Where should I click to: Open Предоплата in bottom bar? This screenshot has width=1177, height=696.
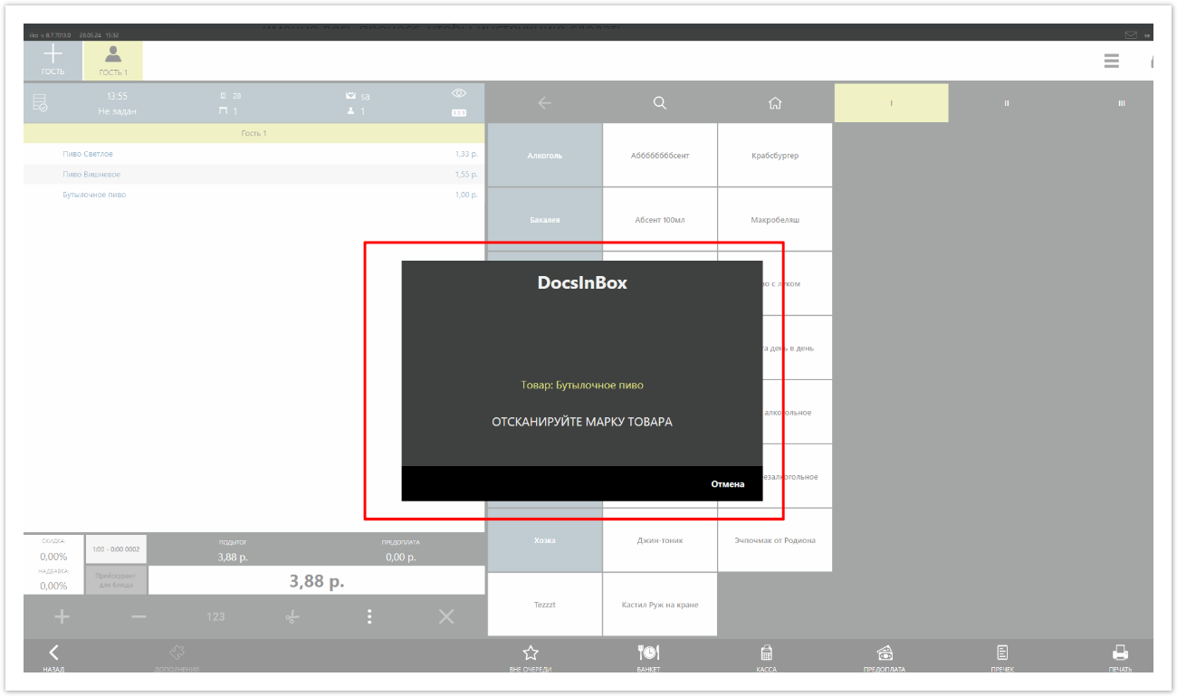885,655
